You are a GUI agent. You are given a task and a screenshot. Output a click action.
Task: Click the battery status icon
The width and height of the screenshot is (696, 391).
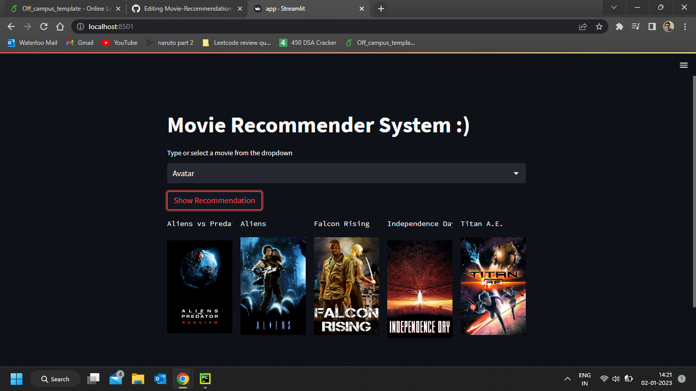(628, 379)
